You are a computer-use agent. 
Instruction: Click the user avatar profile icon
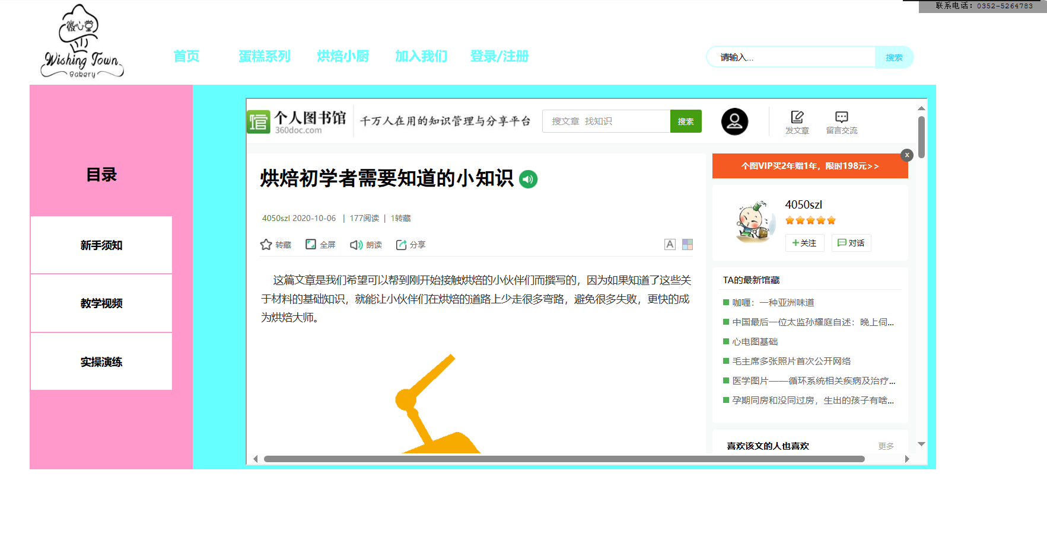click(734, 121)
